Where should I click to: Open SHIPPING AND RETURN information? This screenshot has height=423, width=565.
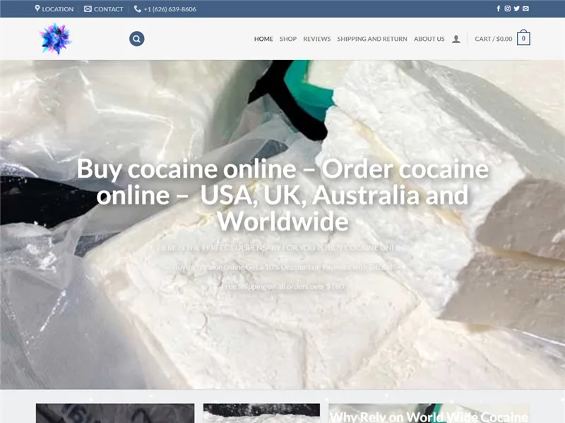(371, 39)
